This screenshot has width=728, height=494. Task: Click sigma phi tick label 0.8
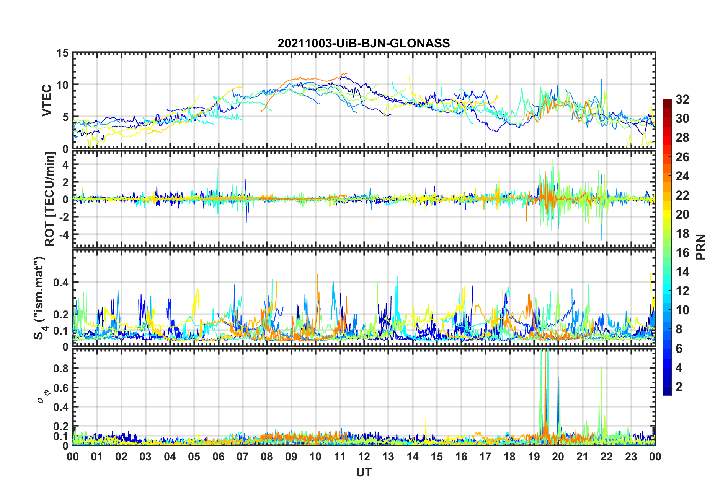[61, 369]
